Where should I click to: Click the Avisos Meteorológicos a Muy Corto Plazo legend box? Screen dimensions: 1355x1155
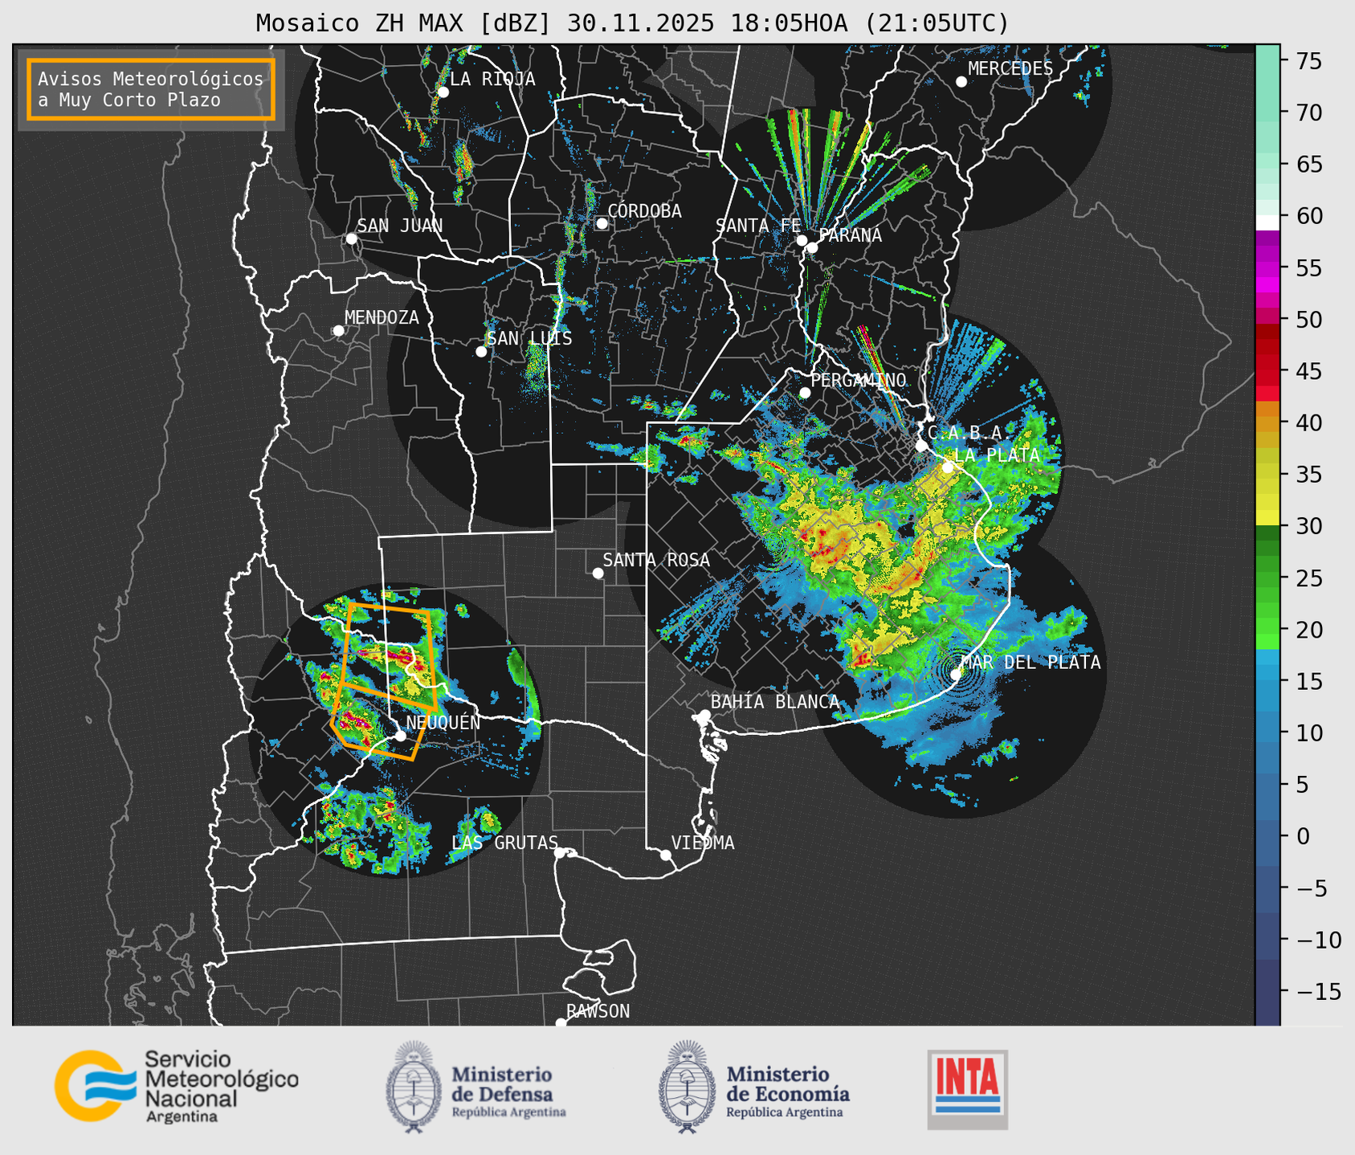(151, 89)
